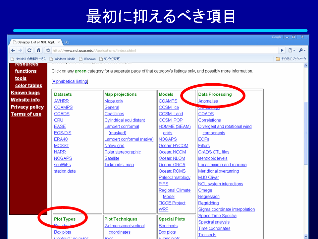Open the page control menu icon
Image resolution: width=318 pixels, height=239 pixels.
coord(291,50)
